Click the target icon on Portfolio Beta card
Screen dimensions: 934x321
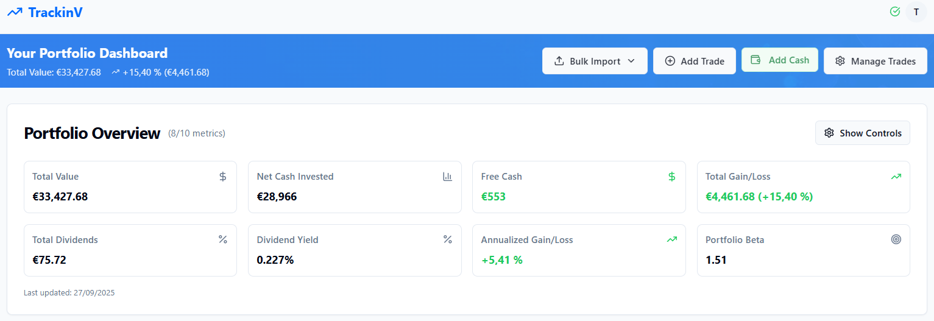click(x=896, y=239)
